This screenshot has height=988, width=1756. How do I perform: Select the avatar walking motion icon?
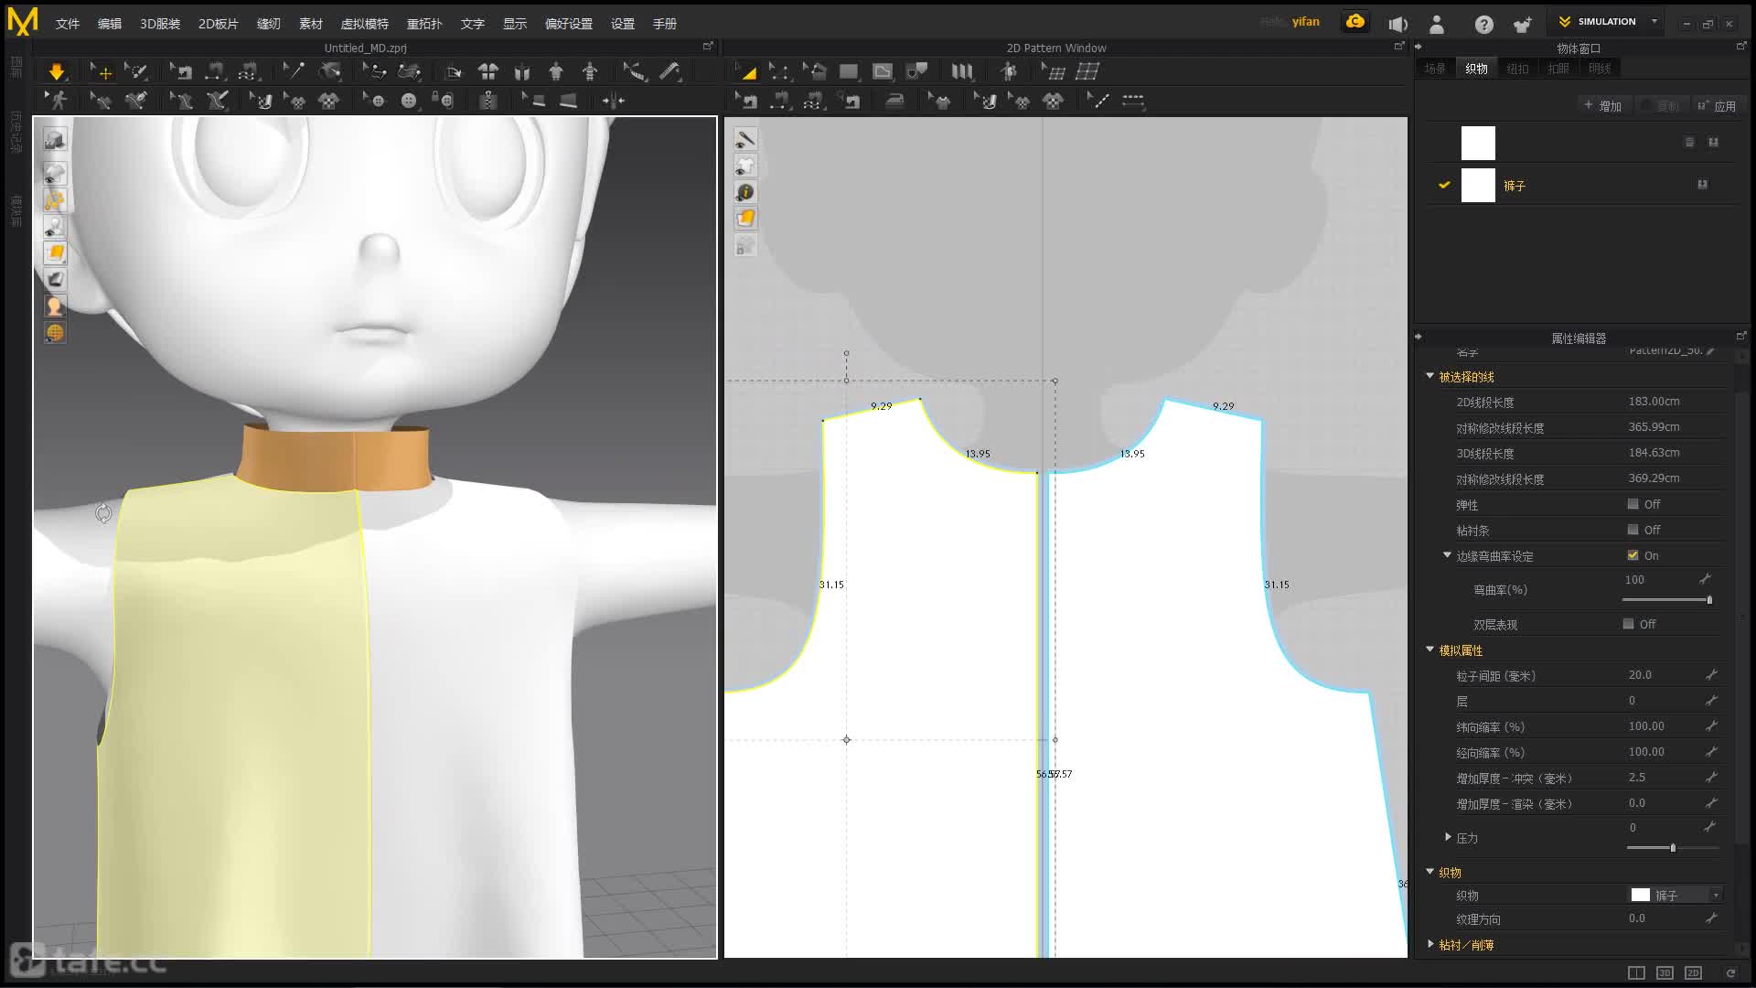tap(58, 101)
